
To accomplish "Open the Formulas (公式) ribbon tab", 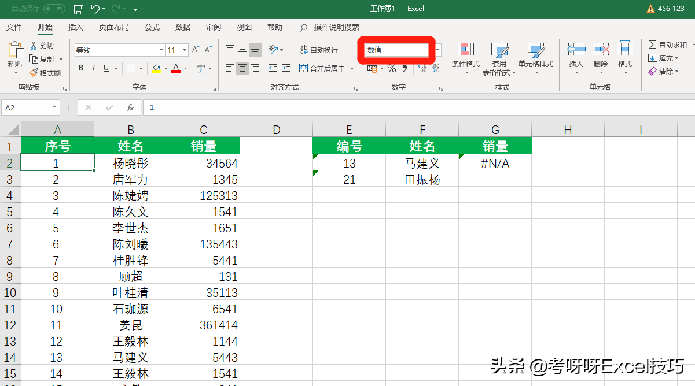I will [x=152, y=27].
